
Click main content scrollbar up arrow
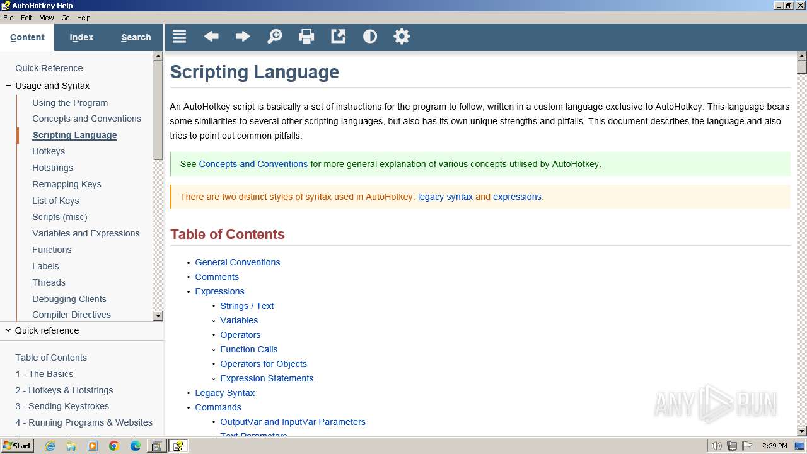pyautogui.click(x=802, y=56)
